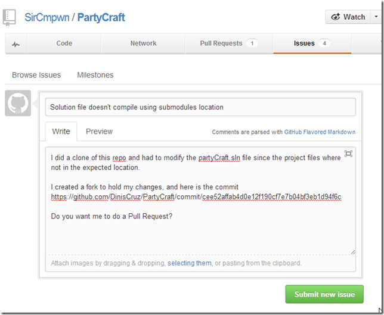Open the PartyCraft repository link
The height and width of the screenshot is (315, 384).
101,17
